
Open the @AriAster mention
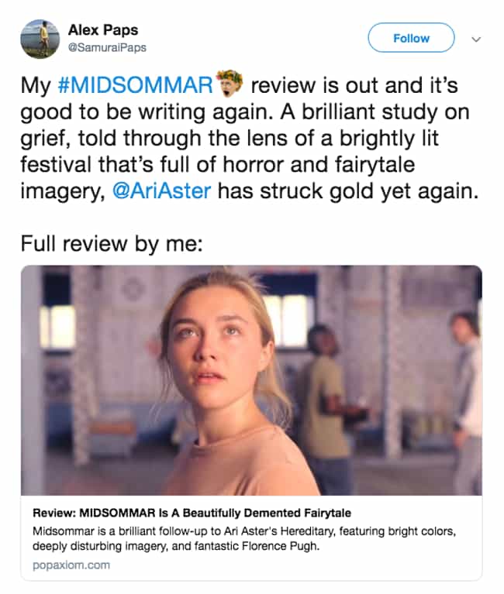tap(162, 191)
